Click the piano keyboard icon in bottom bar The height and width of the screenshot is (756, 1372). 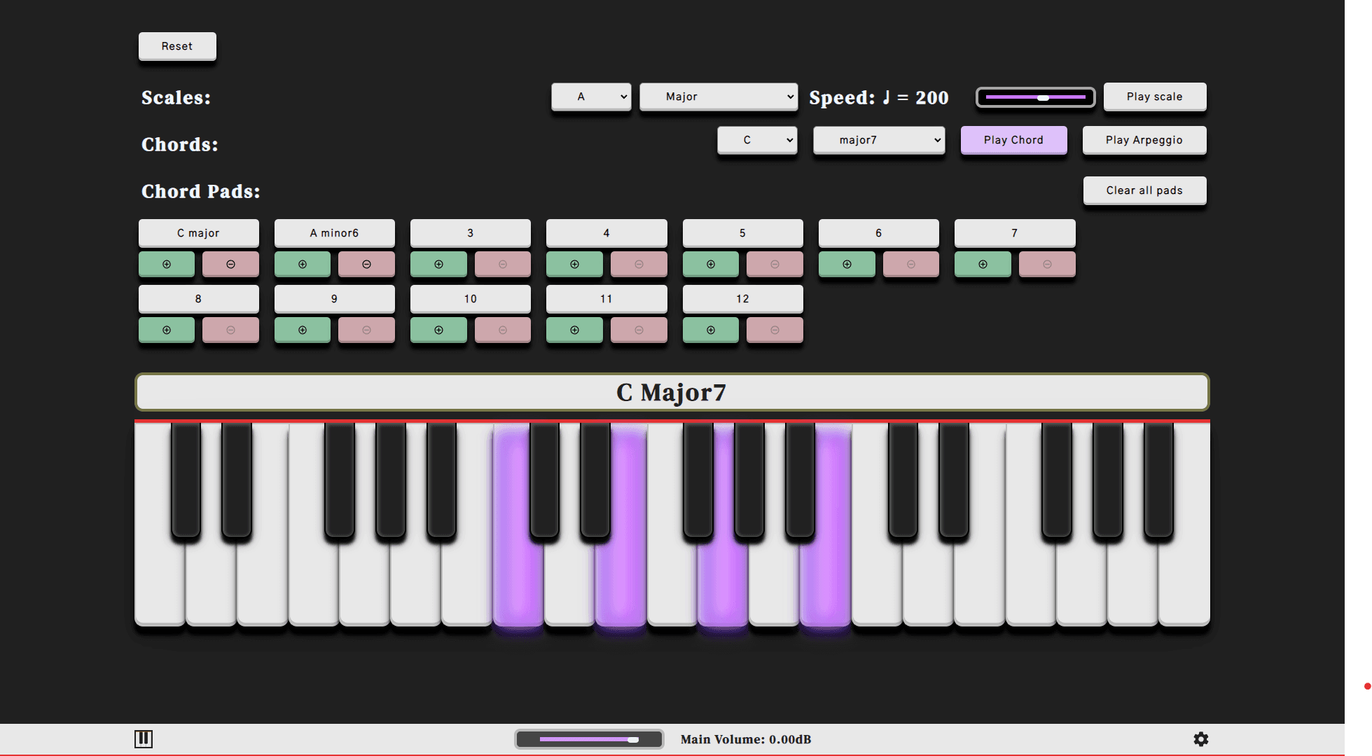click(x=144, y=738)
